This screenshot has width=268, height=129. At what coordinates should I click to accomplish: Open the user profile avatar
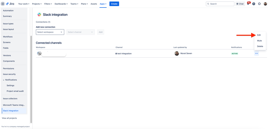[265, 4]
